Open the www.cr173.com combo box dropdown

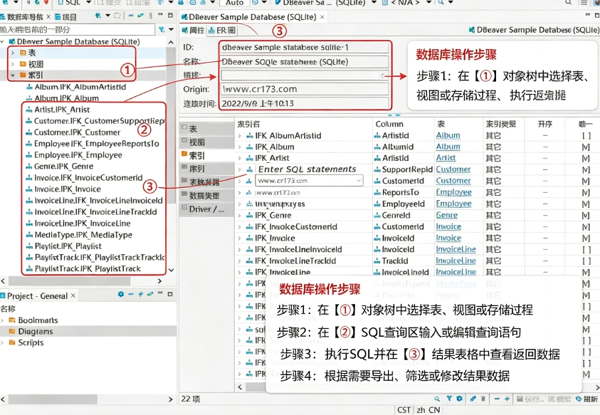point(359,180)
